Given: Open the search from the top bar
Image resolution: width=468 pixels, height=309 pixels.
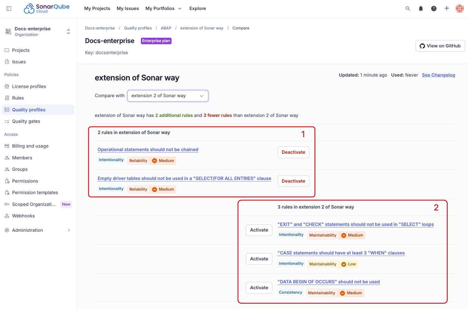Looking at the screenshot, I should point(408,8).
